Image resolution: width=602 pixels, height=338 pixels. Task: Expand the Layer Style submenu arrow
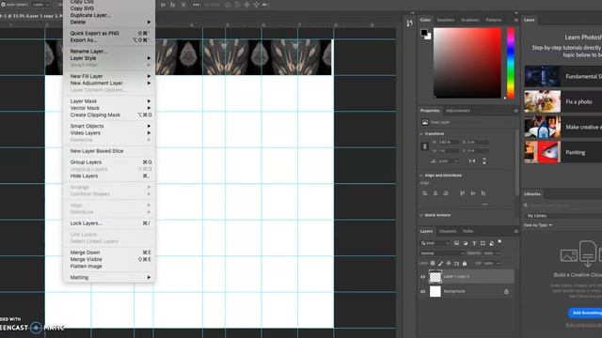149,58
